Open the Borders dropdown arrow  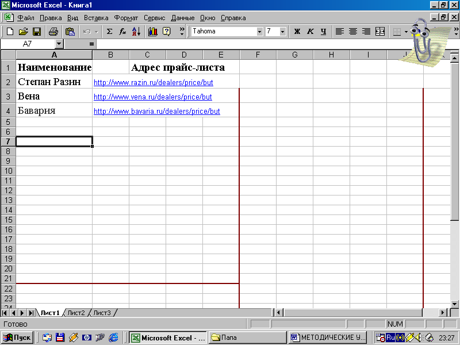tap(406, 32)
